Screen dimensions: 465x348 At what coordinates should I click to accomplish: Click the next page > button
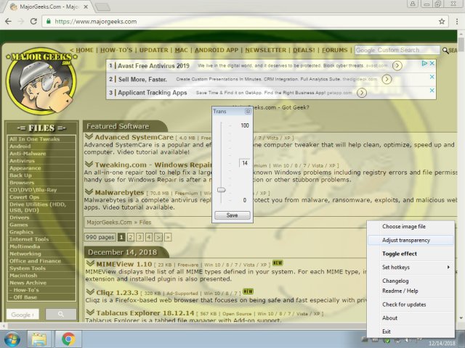158,237
